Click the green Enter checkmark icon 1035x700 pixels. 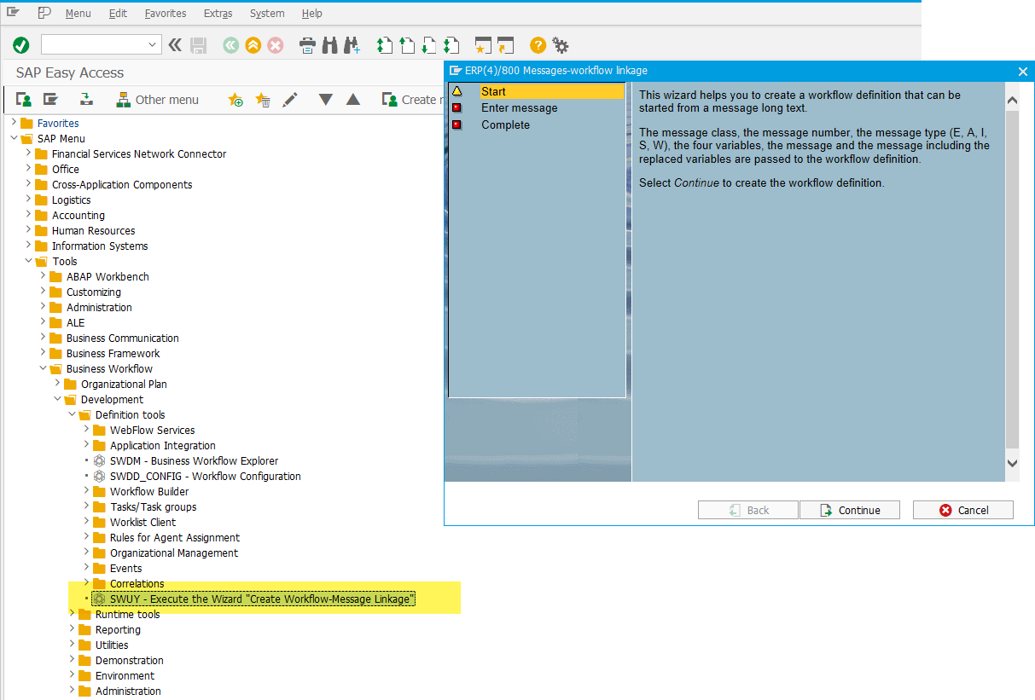click(21, 45)
